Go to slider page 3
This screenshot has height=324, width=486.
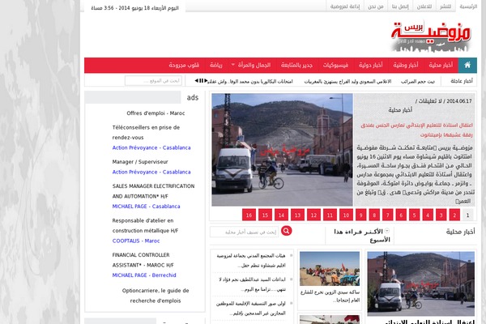click(x=441, y=215)
